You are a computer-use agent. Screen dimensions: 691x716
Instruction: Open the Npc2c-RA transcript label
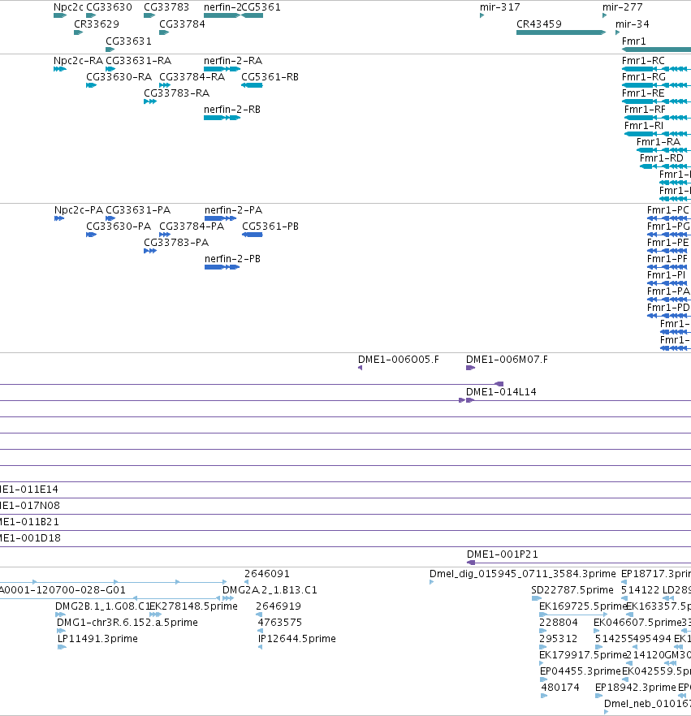[x=78, y=61]
